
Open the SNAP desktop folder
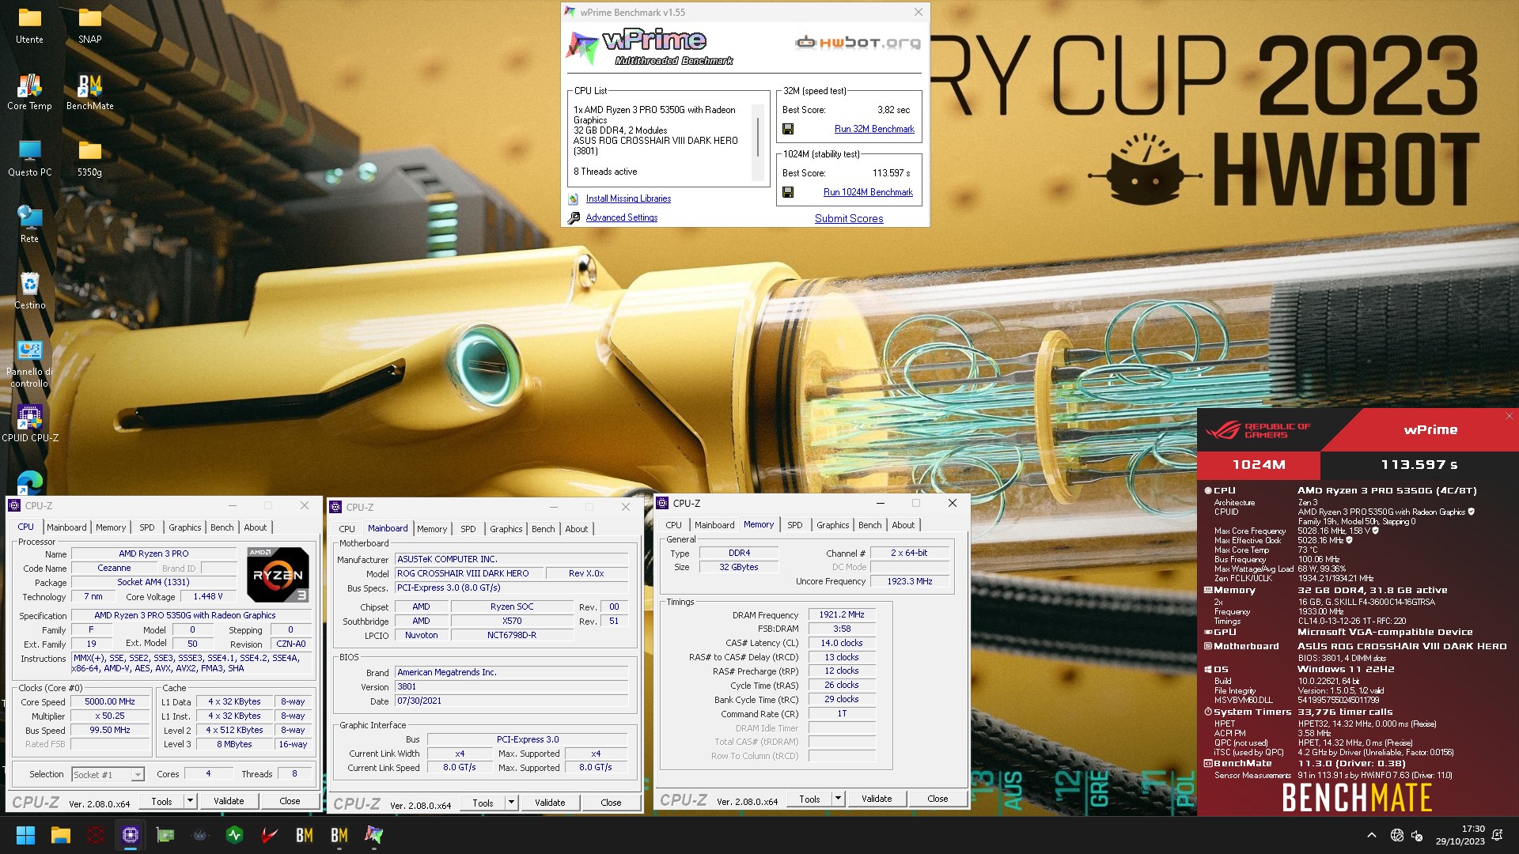coord(89,25)
